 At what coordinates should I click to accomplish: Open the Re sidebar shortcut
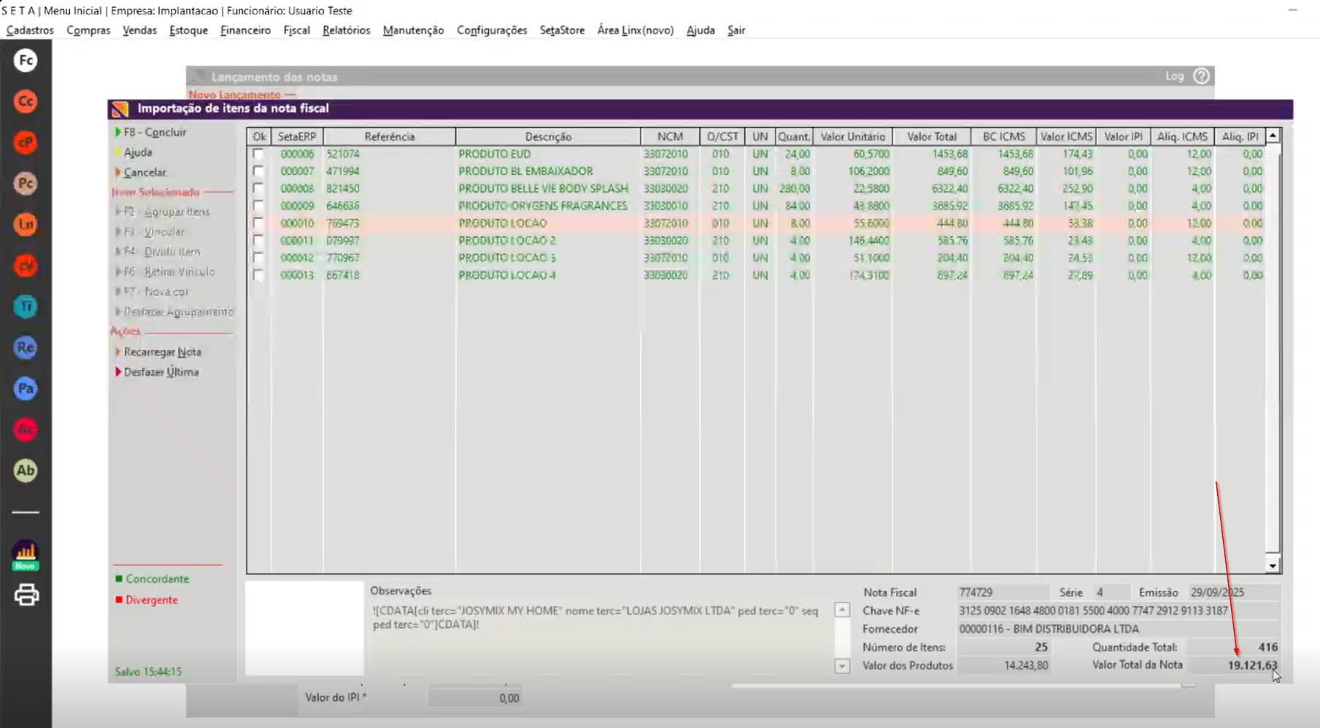point(26,347)
